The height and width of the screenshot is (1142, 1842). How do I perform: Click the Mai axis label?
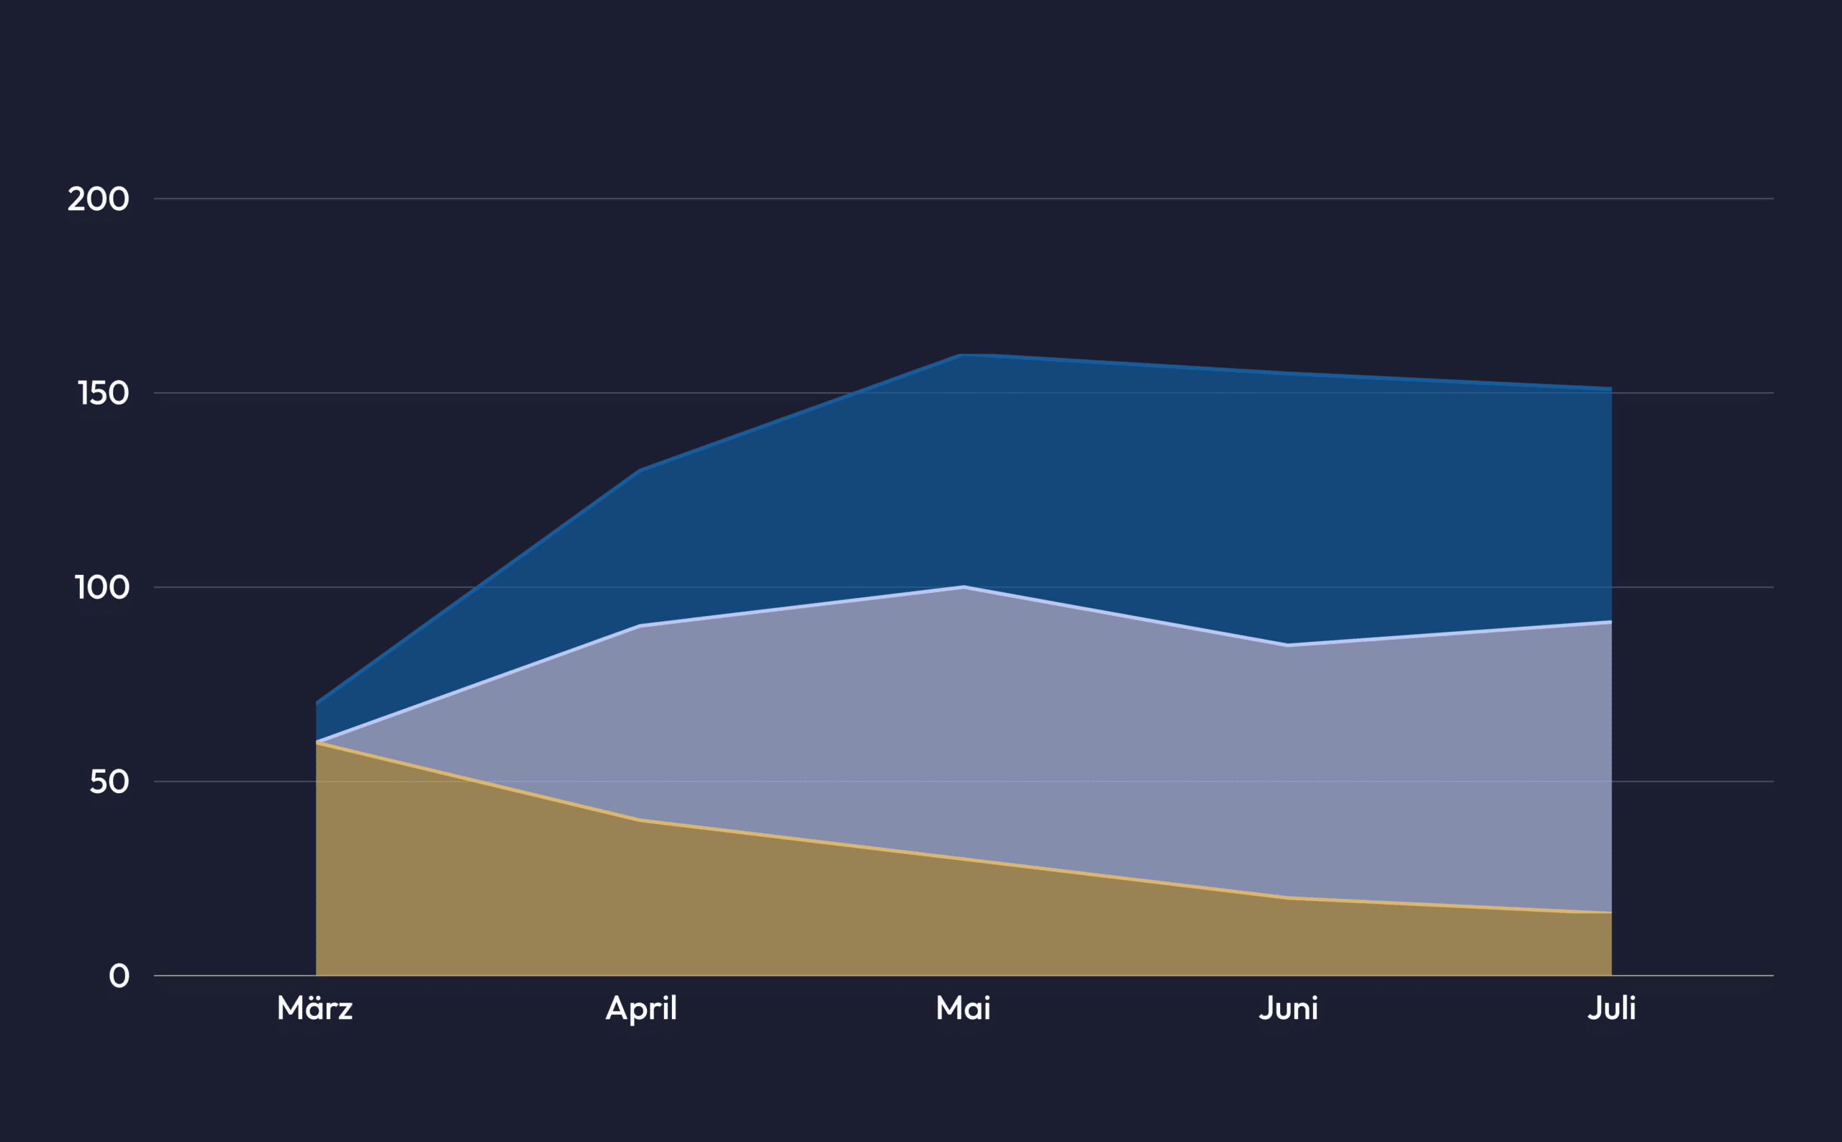point(963,1008)
